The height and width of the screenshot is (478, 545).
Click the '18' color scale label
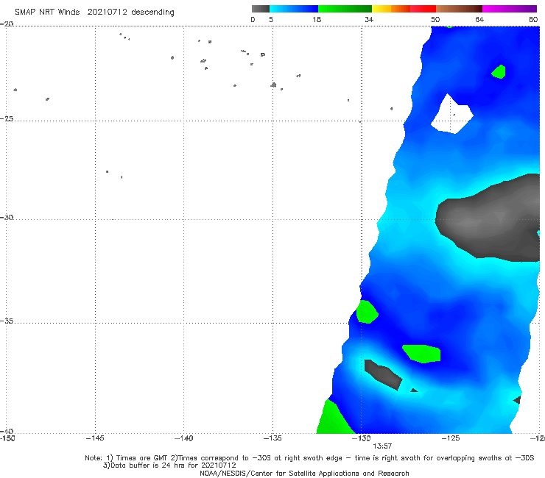tap(317, 19)
